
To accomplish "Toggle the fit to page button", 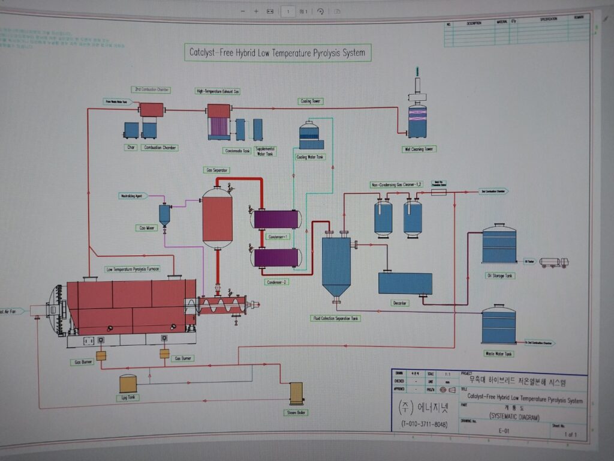I will click(x=270, y=11).
